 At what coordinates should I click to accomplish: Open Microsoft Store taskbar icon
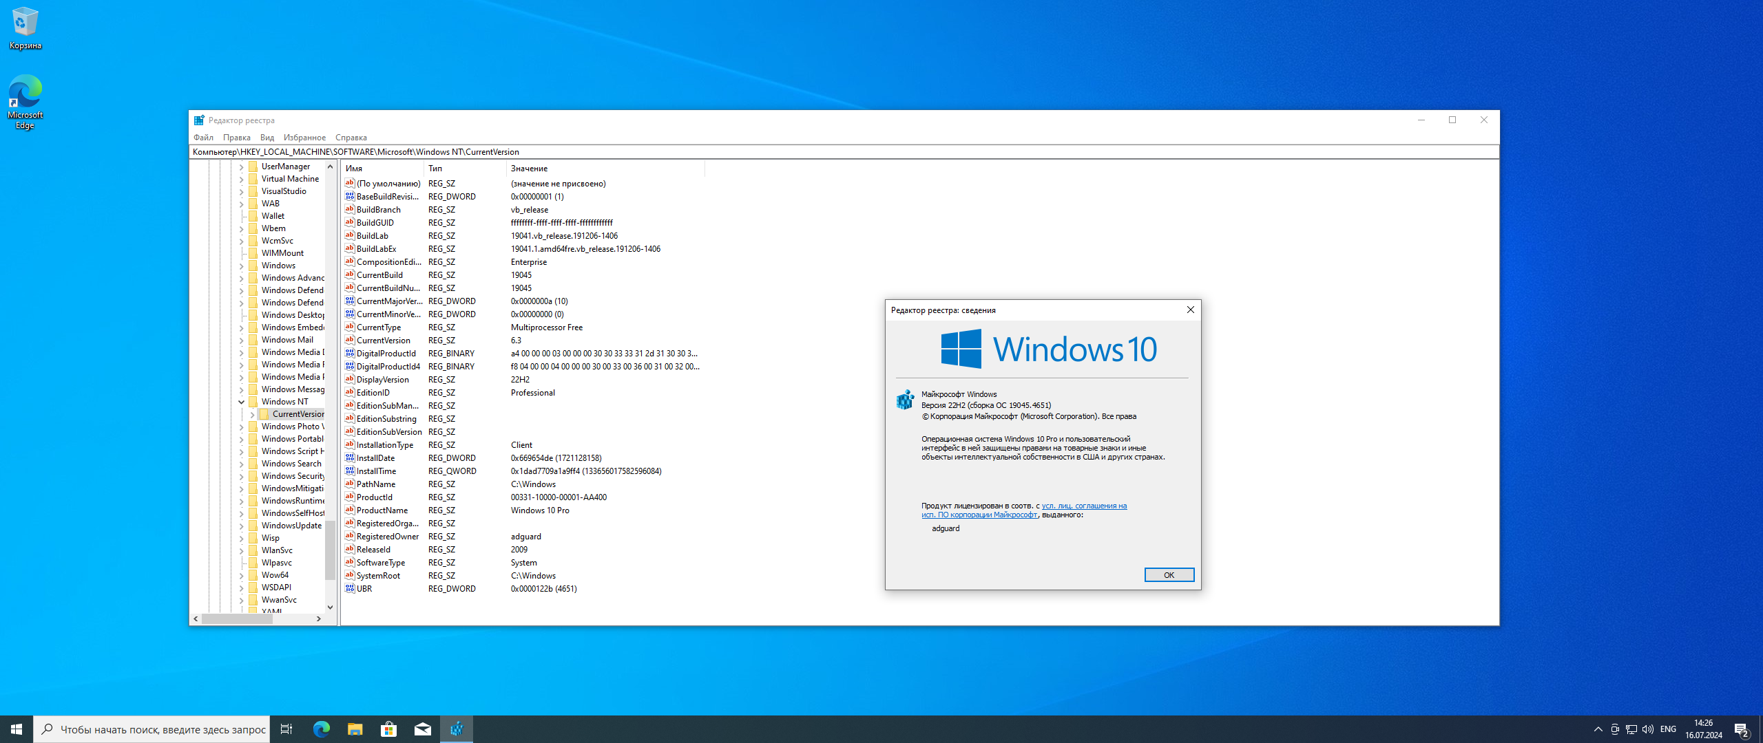(x=388, y=729)
